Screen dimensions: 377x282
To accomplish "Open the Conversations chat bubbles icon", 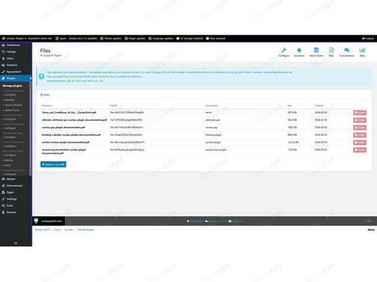I will 347,50.
